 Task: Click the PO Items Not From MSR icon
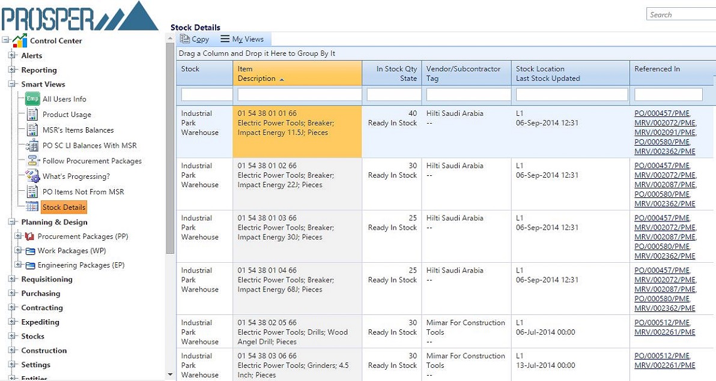32,191
